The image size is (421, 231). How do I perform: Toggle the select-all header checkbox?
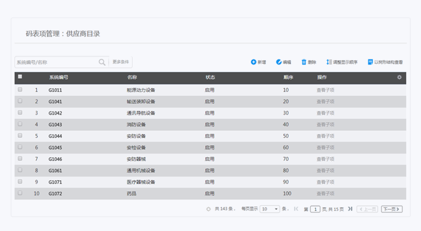[x=20, y=77]
